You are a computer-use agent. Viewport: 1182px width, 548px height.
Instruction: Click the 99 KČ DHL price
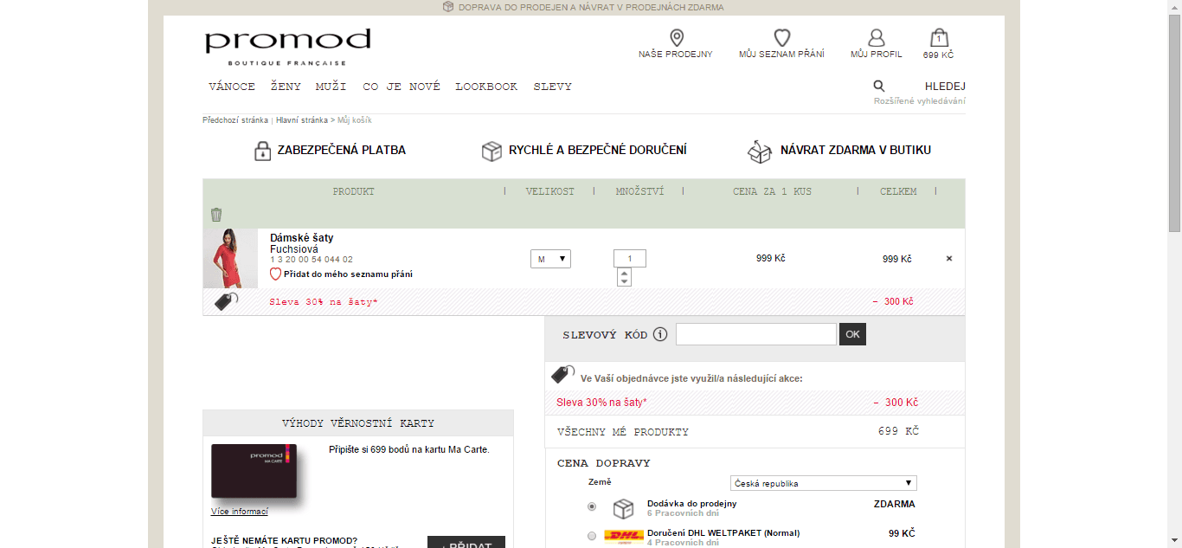902,533
